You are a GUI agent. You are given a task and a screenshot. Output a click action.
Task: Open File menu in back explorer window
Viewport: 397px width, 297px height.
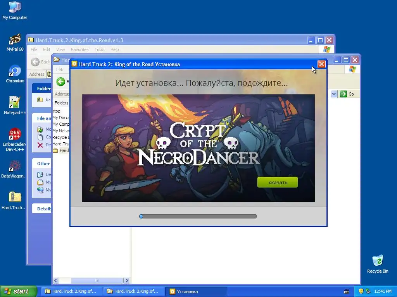click(34, 49)
